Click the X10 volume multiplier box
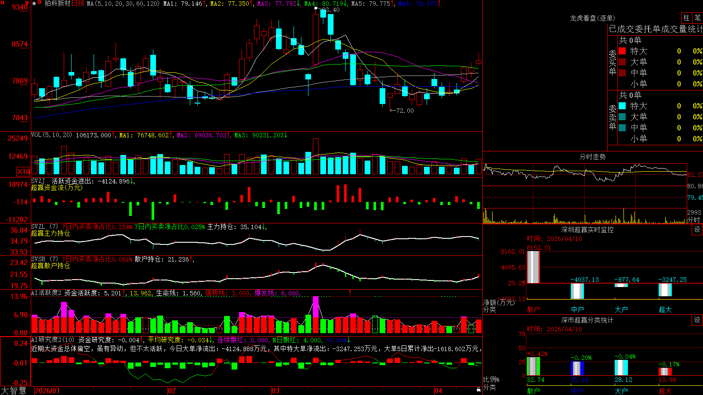 [x=23, y=172]
